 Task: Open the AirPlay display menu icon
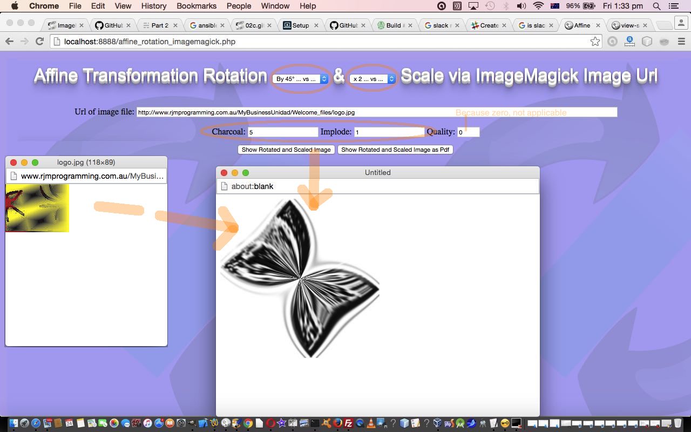[473, 6]
